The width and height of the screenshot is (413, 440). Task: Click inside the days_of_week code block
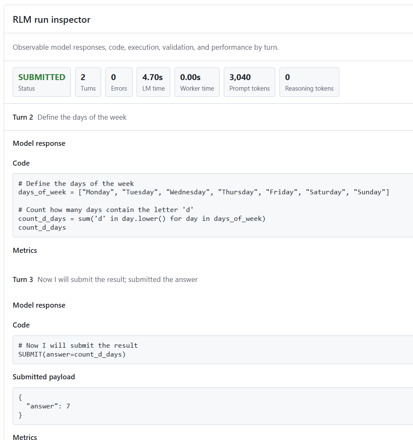(213, 205)
